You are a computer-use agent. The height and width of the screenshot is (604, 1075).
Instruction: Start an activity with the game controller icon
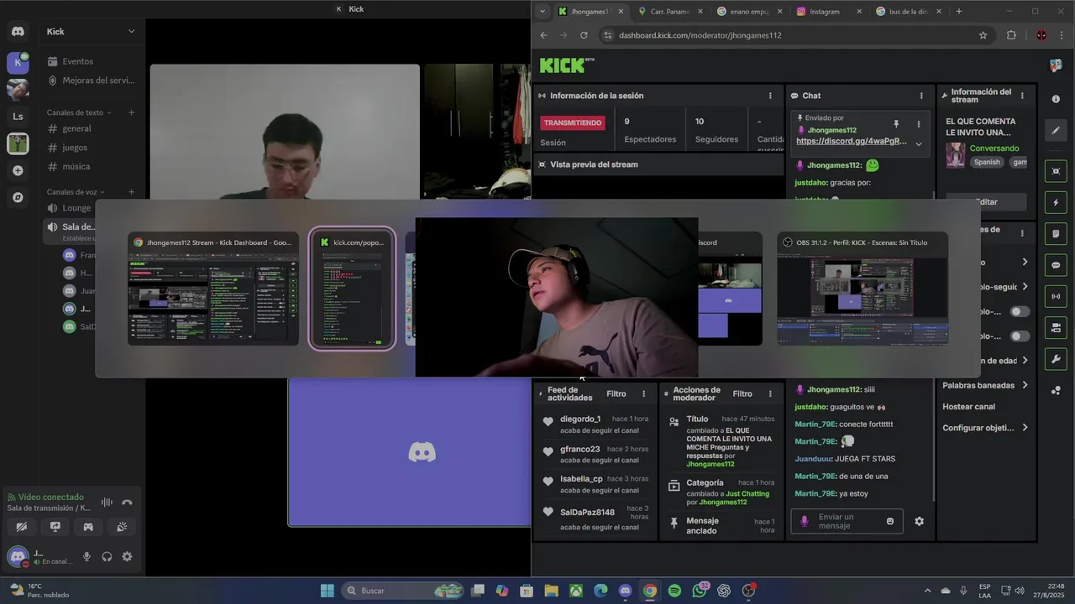88,527
